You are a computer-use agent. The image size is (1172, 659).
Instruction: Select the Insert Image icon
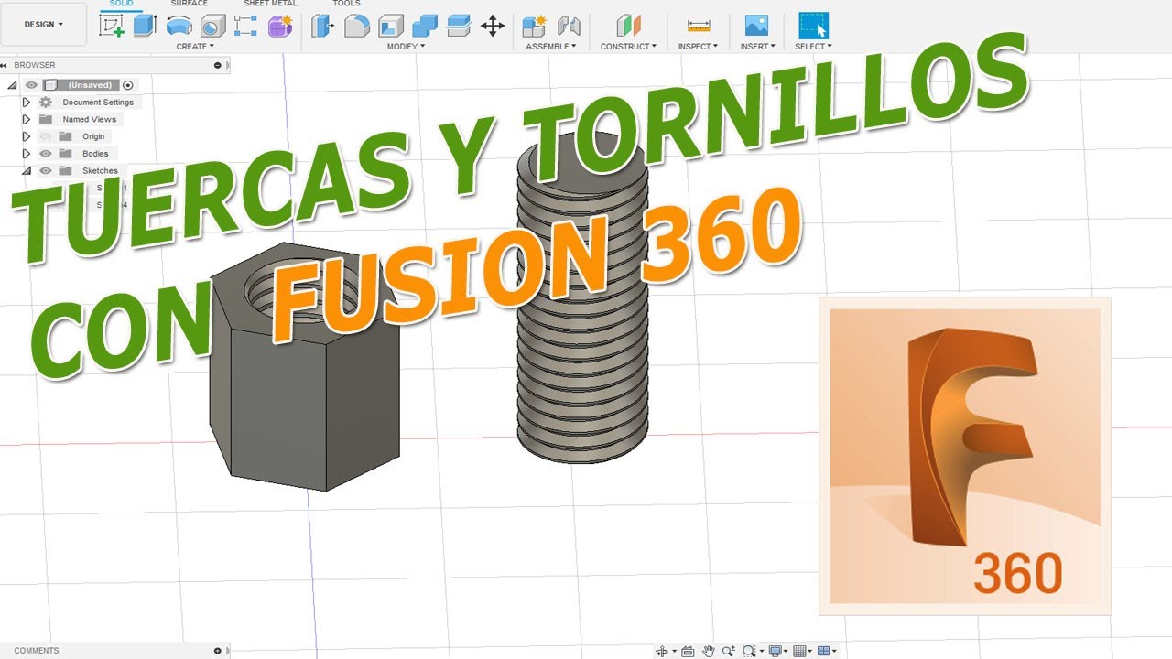tap(756, 26)
